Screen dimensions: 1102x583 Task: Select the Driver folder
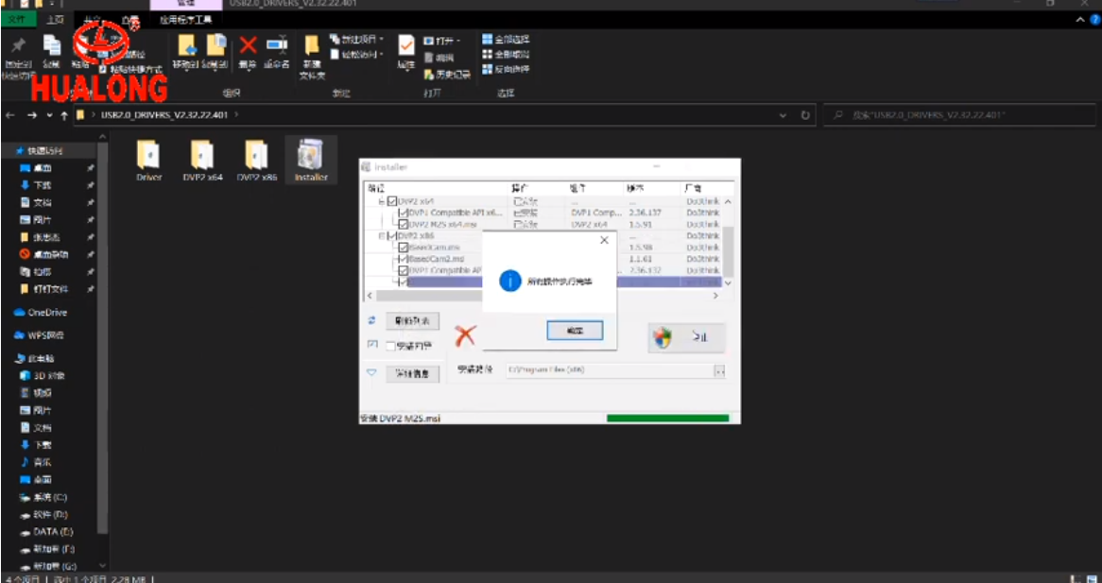tap(149, 160)
